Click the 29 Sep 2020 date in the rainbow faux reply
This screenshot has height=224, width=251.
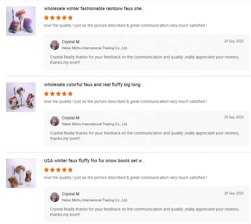click(x=234, y=41)
